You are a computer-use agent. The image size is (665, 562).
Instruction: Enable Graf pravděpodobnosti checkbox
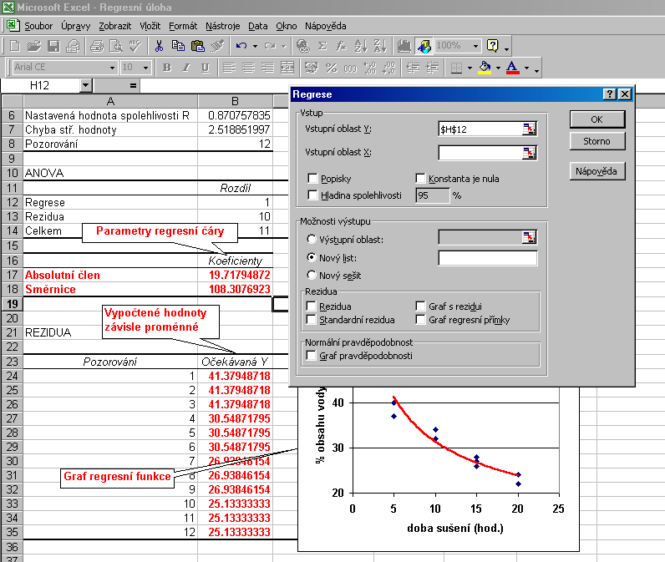point(312,355)
